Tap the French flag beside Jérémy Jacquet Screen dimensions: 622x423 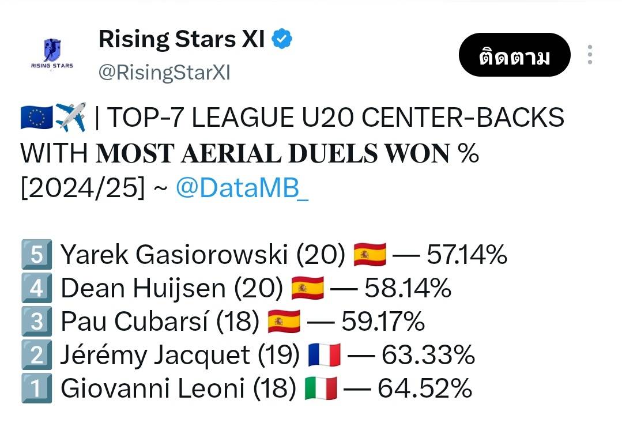(x=325, y=355)
